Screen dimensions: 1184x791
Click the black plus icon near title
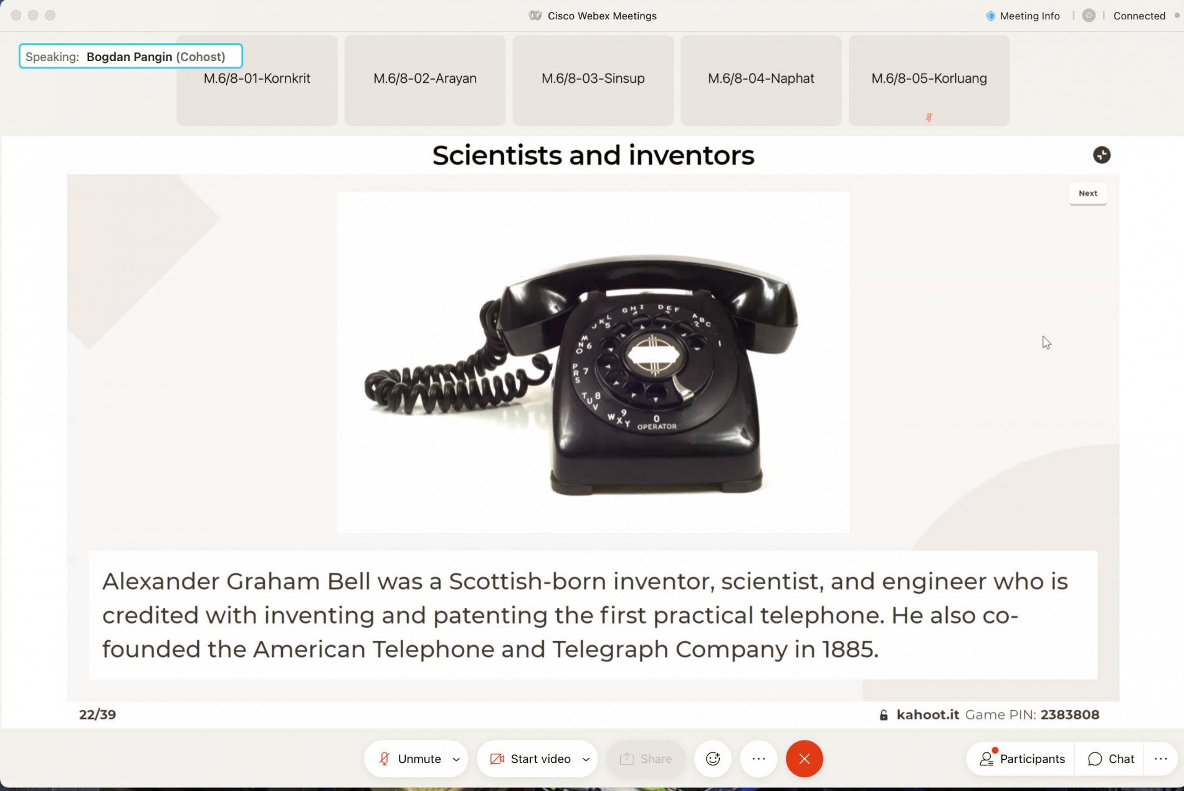1101,155
